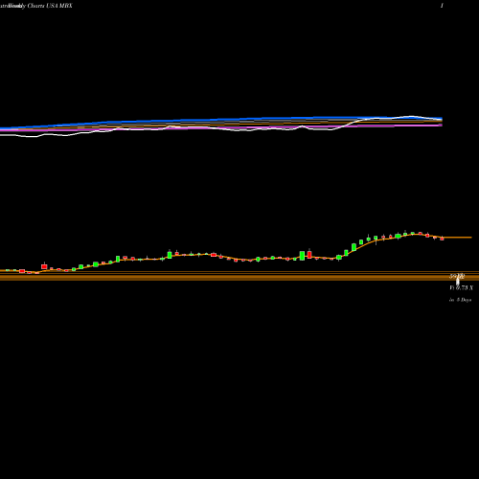479x479 pixels.
Task: Click the peak of the white moving average line
Action: tap(411, 116)
